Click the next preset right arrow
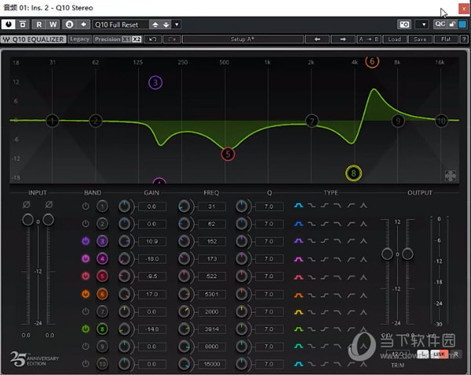 [343, 39]
